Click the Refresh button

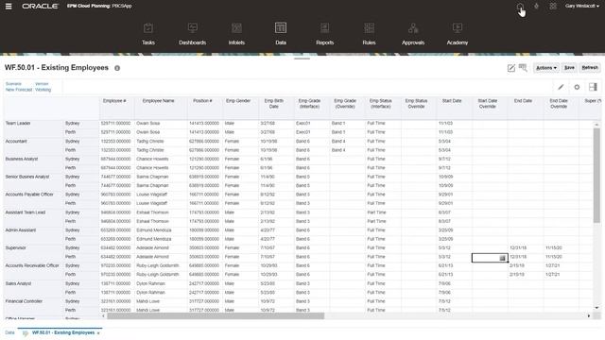(x=590, y=67)
